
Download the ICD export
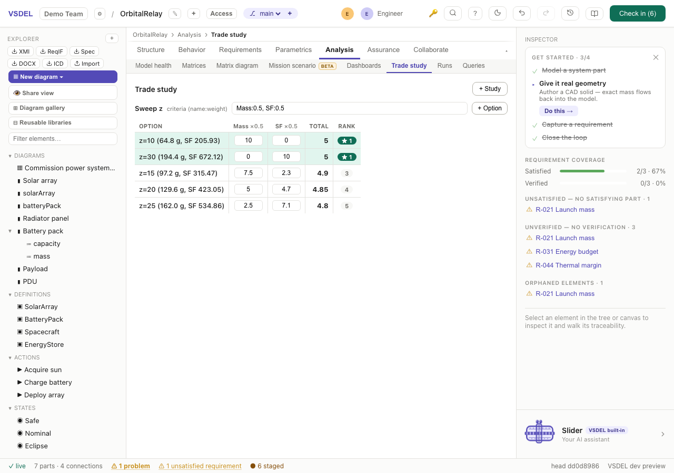coord(55,63)
